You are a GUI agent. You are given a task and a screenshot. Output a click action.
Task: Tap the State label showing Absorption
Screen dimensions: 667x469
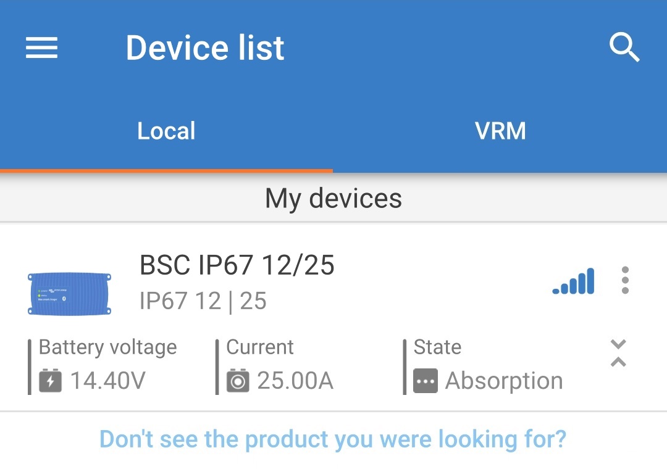click(x=437, y=347)
